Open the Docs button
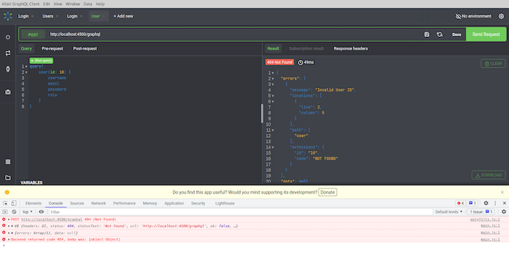 tap(457, 34)
